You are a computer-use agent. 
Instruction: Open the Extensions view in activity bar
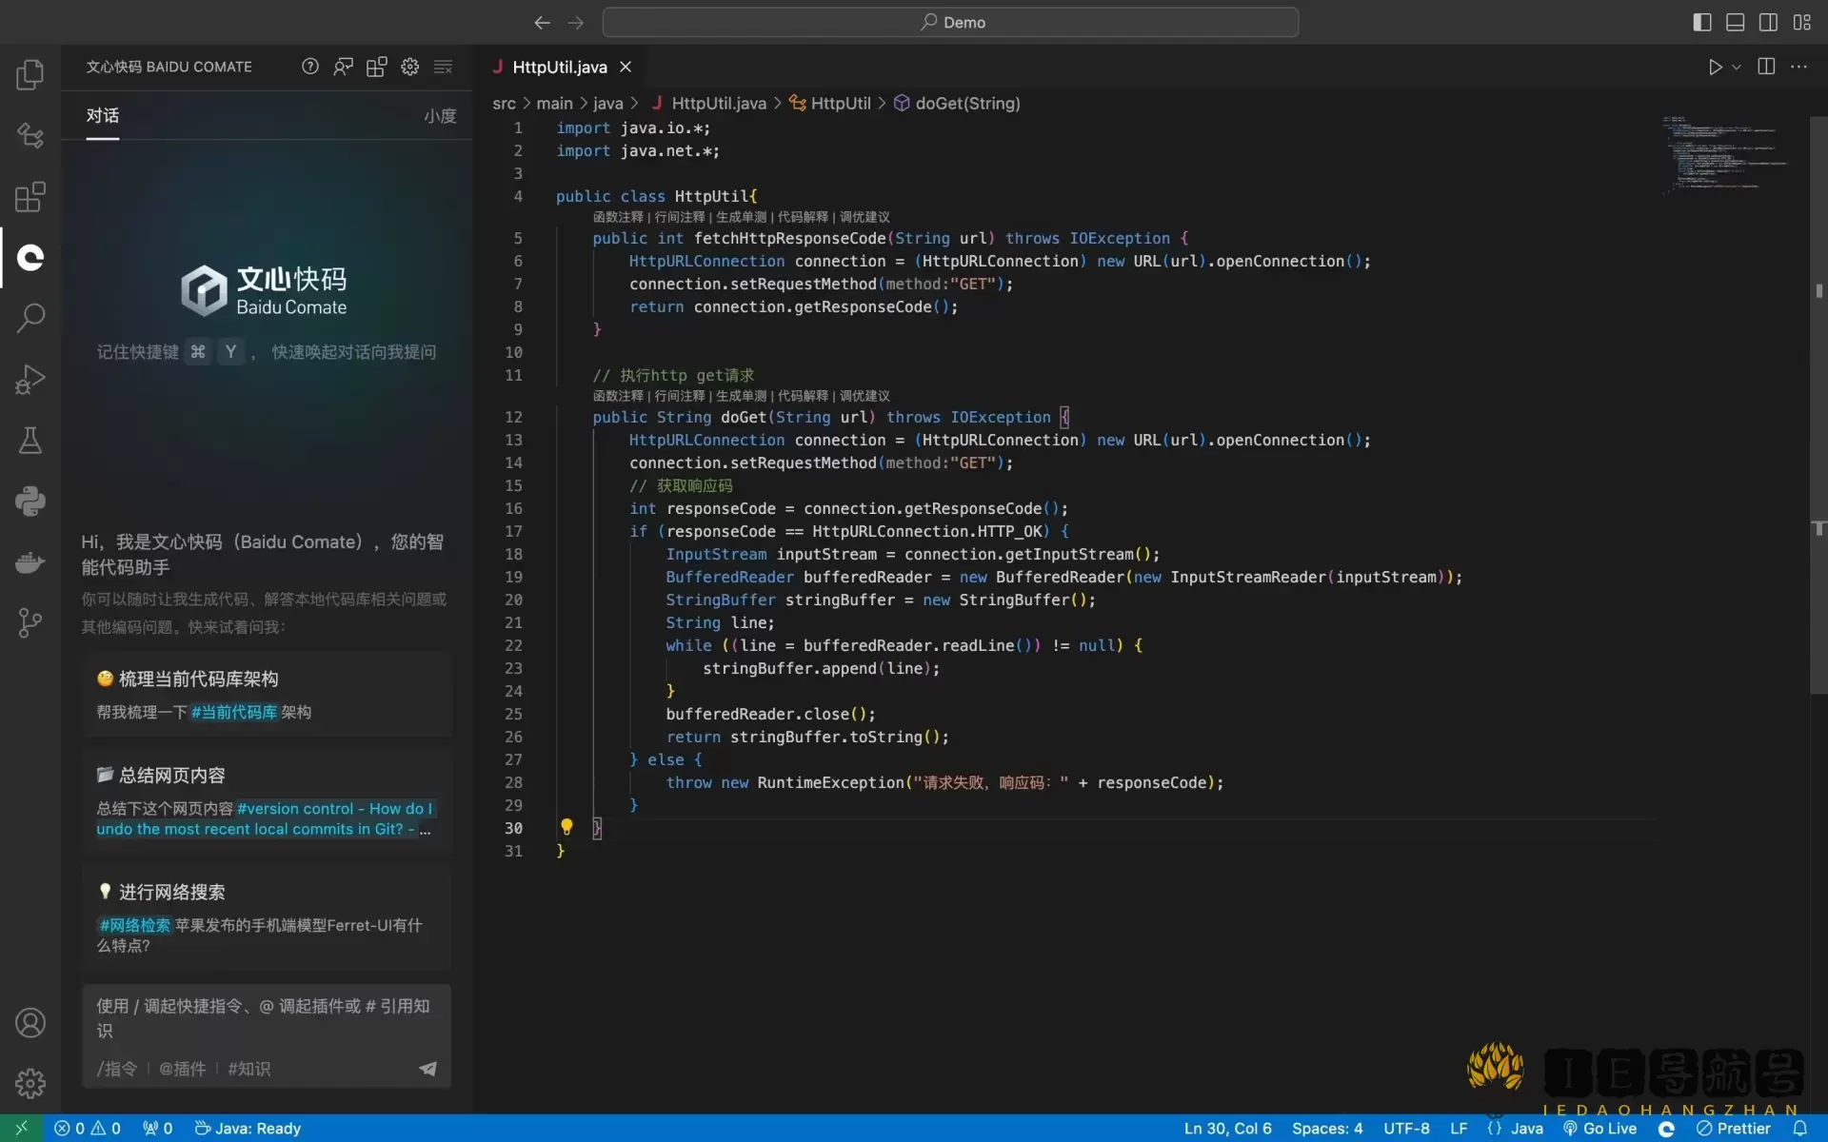pyautogui.click(x=30, y=196)
